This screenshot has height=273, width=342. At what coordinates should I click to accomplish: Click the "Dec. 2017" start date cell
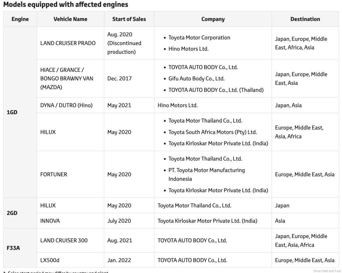tap(120, 79)
